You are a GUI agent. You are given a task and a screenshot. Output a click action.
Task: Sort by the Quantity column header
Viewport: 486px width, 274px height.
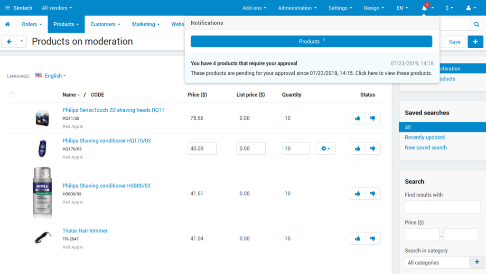[x=291, y=95]
